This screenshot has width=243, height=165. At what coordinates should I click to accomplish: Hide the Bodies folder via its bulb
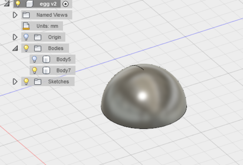(x=26, y=48)
